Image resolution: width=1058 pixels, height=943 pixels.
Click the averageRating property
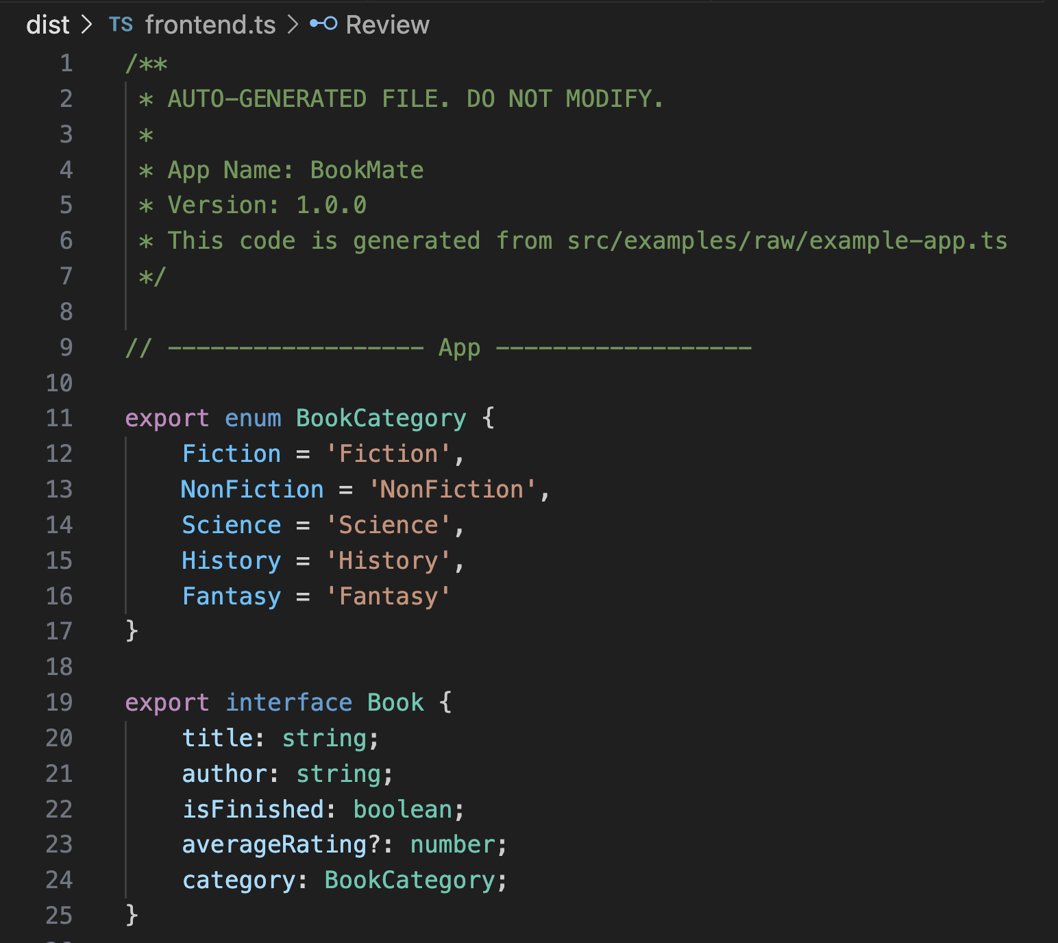(x=274, y=844)
